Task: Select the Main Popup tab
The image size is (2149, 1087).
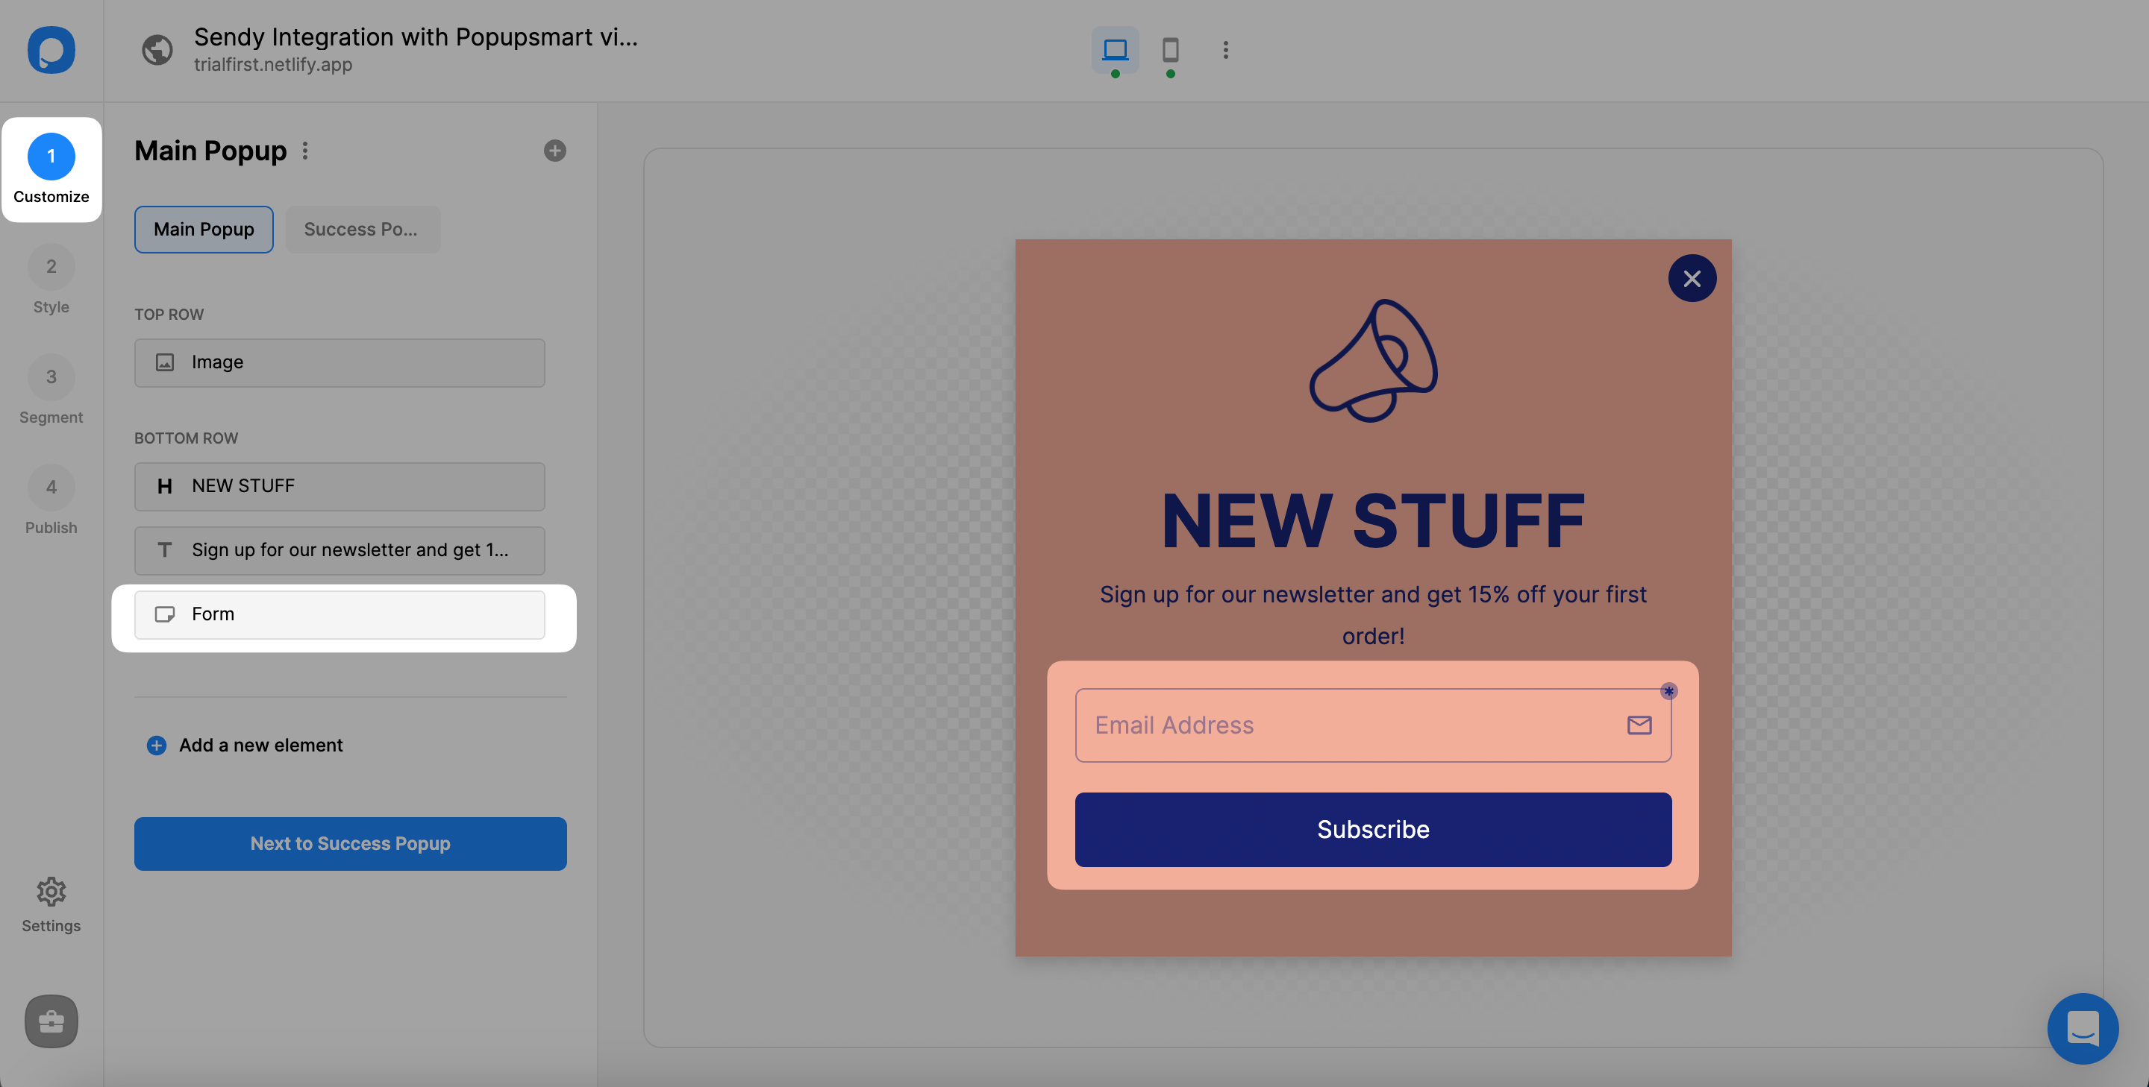Action: (204, 229)
